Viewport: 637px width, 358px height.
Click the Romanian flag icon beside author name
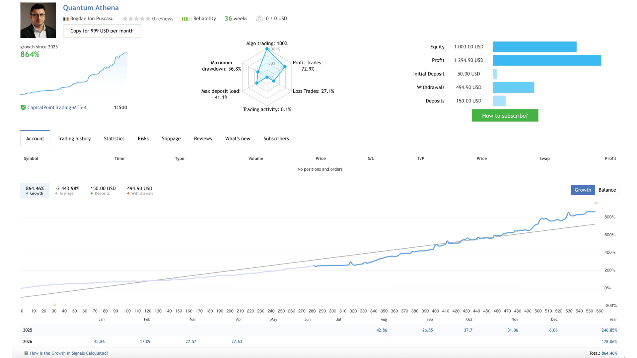[x=65, y=19]
